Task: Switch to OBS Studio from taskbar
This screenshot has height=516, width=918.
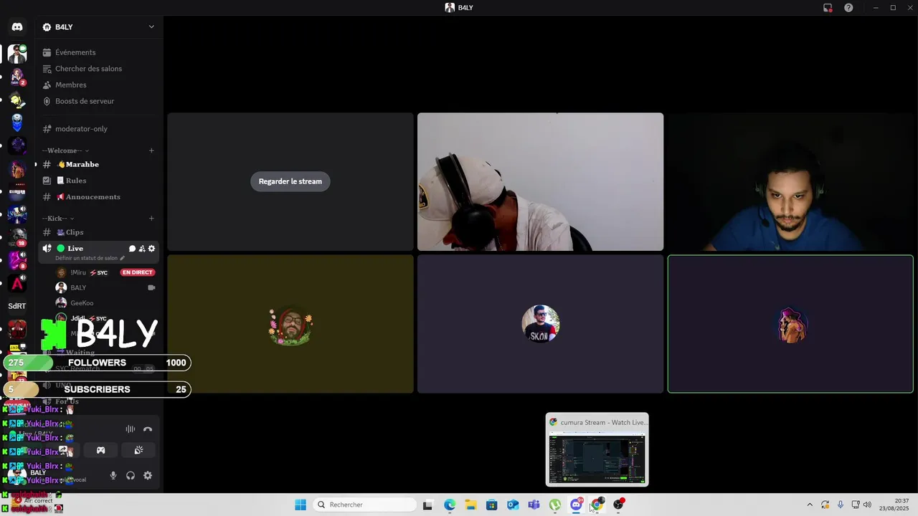Action: 618,505
